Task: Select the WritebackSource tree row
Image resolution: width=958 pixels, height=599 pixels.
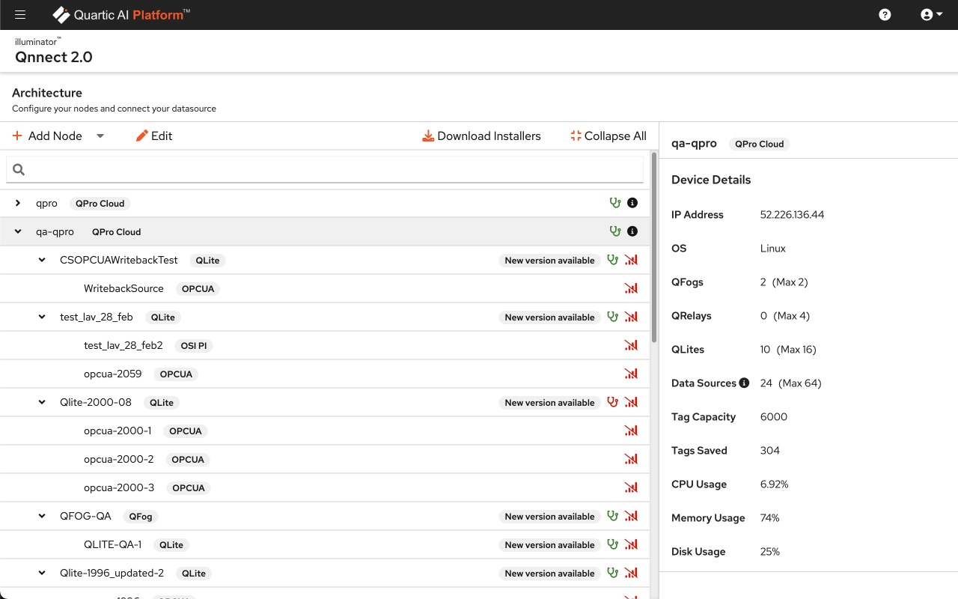Action: pos(325,288)
